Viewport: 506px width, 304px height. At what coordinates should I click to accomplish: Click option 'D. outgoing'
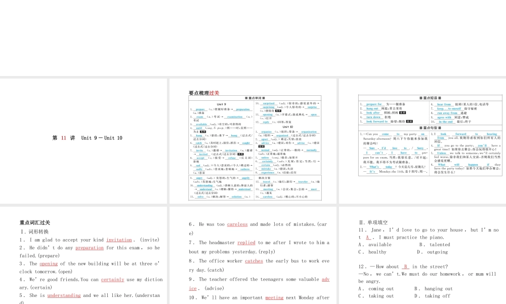pos(432,252)
